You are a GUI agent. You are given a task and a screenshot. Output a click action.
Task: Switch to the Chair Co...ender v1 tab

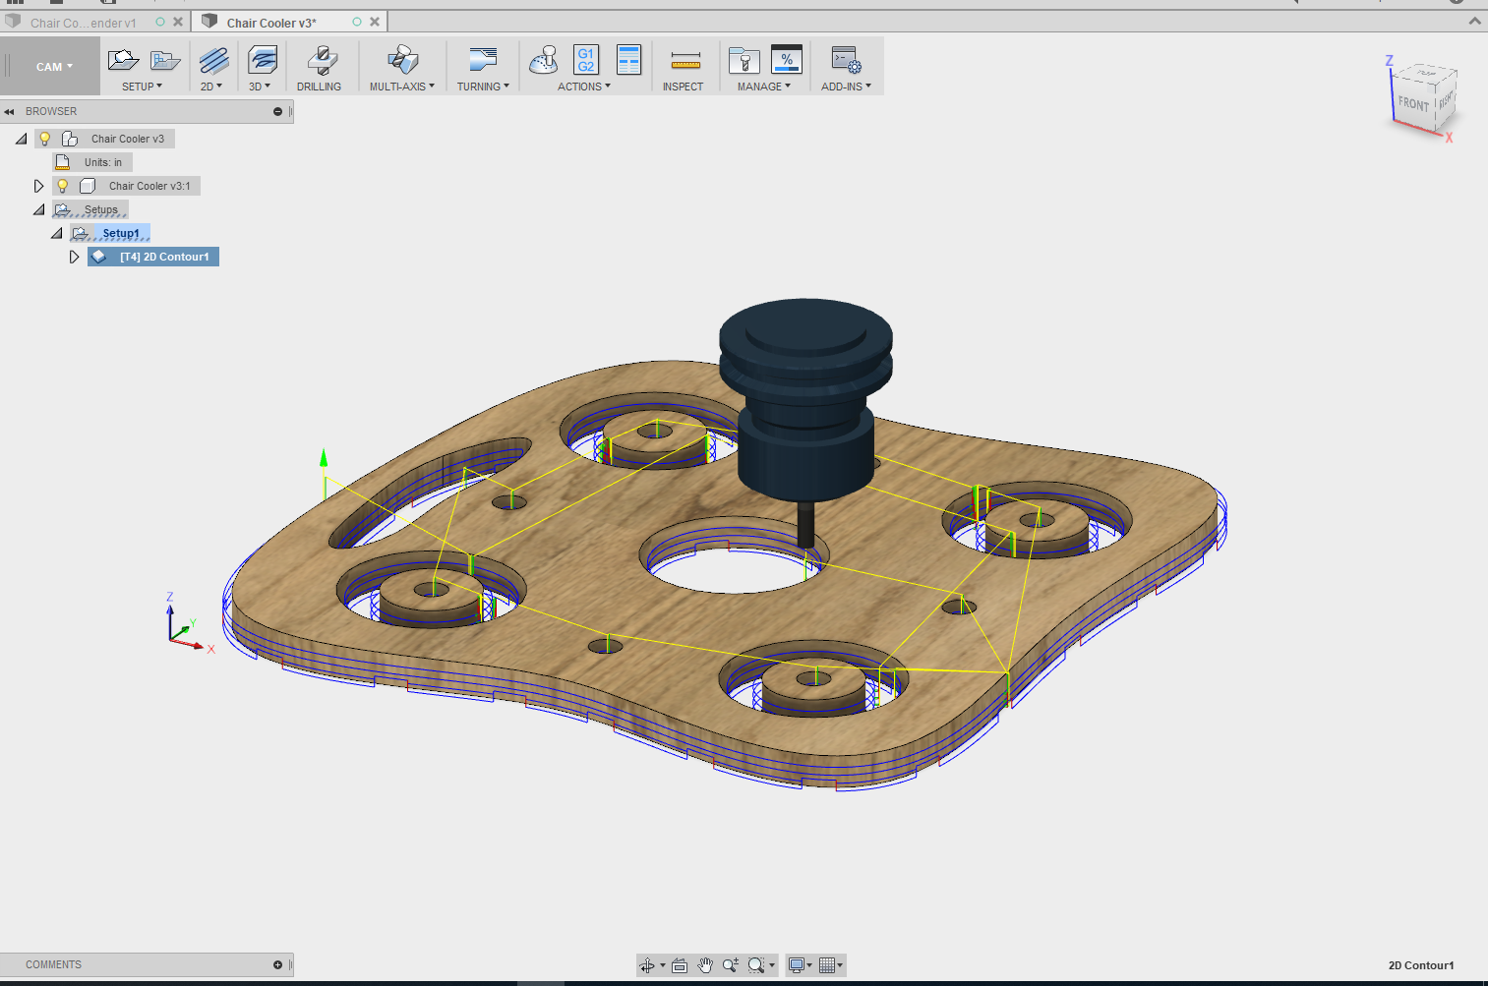click(x=84, y=23)
